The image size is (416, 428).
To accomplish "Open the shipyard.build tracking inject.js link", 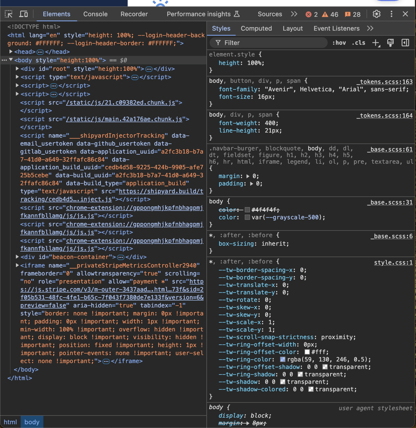I will 112,195.
